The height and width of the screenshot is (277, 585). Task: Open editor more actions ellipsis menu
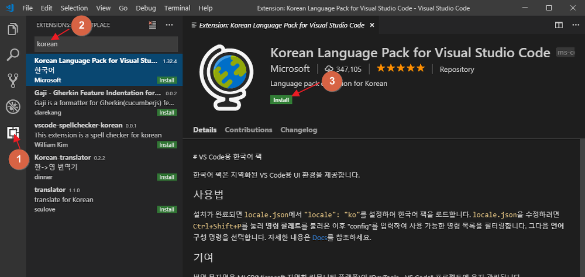coord(576,25)
